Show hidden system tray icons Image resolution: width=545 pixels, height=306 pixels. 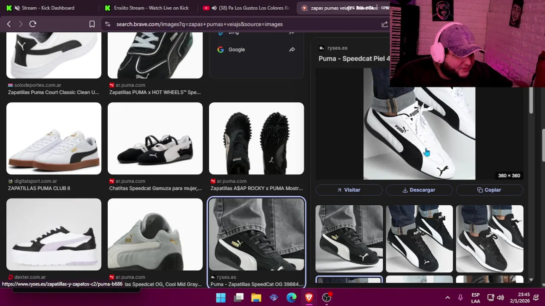447,297
